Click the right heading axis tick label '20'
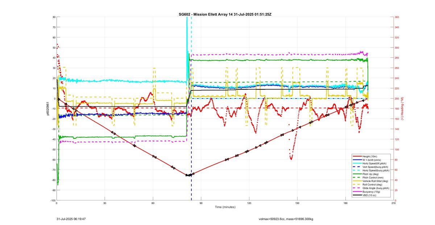The width and height of the screenshot is (435, 225). (396, 190)
